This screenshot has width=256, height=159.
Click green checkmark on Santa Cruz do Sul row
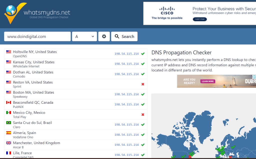pyautogui.click(x=143, y=124)
